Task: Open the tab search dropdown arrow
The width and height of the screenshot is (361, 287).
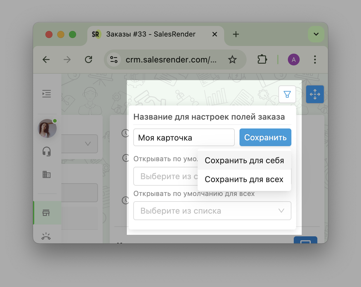Action: point(316,34)
